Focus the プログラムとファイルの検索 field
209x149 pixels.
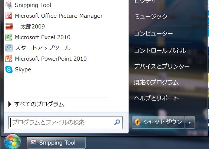pos(65,122)
